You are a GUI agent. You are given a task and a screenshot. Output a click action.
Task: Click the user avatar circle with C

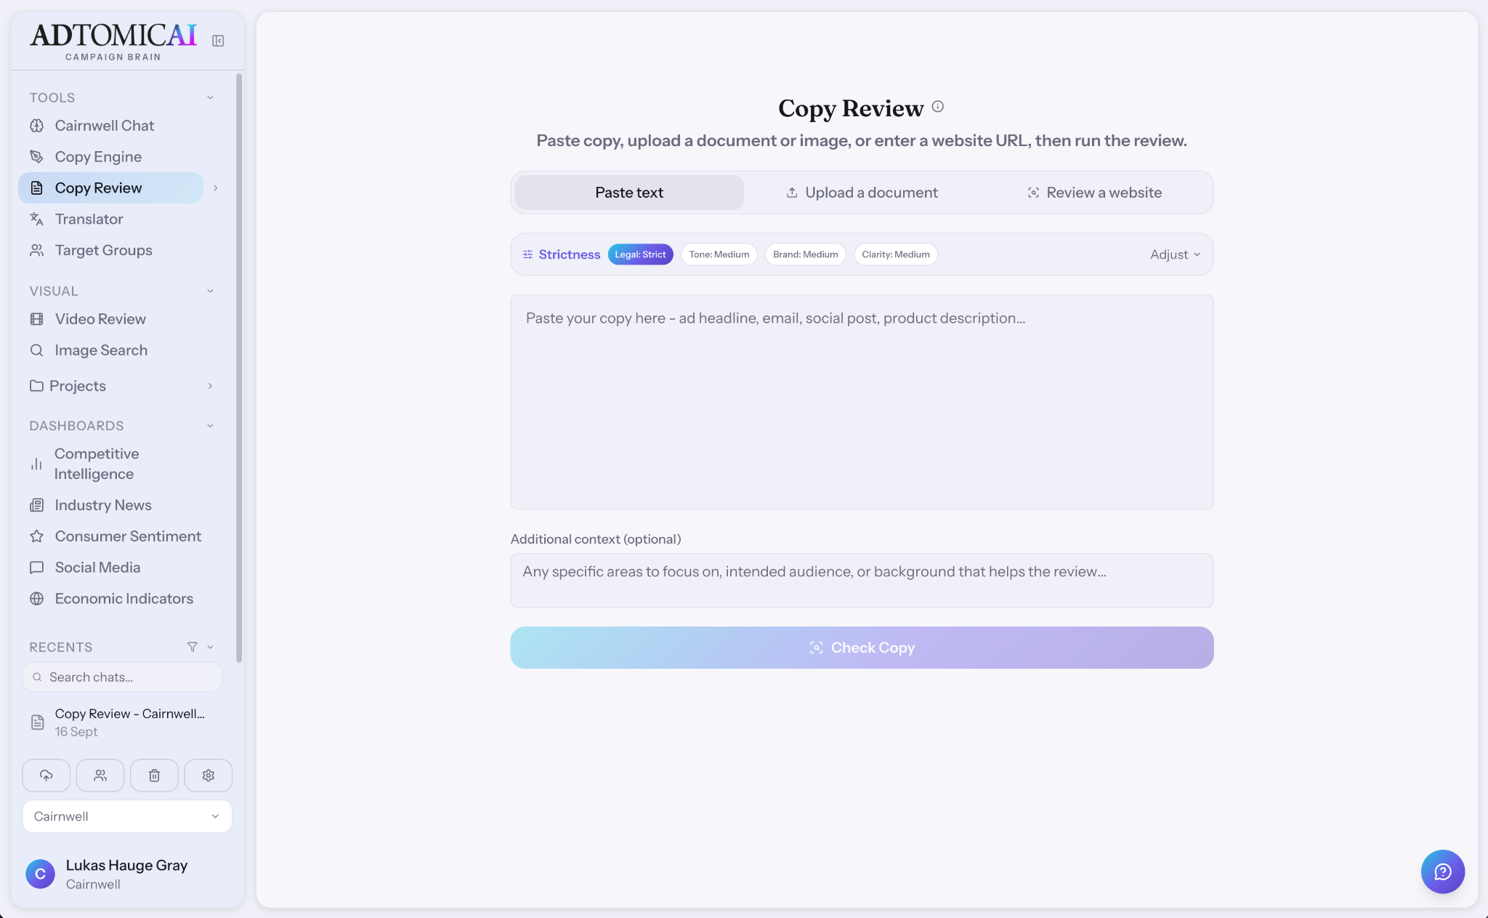41,874
